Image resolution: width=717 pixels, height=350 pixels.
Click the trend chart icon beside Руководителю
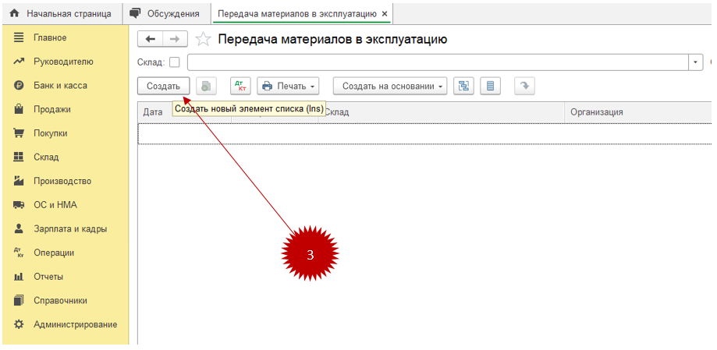(x=18, y=62)
